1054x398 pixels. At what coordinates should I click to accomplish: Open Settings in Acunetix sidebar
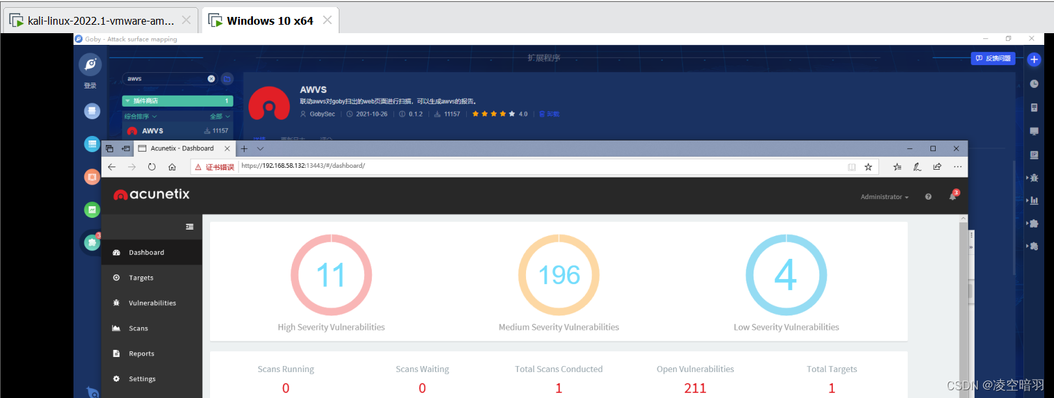click(x=152, y=379)
